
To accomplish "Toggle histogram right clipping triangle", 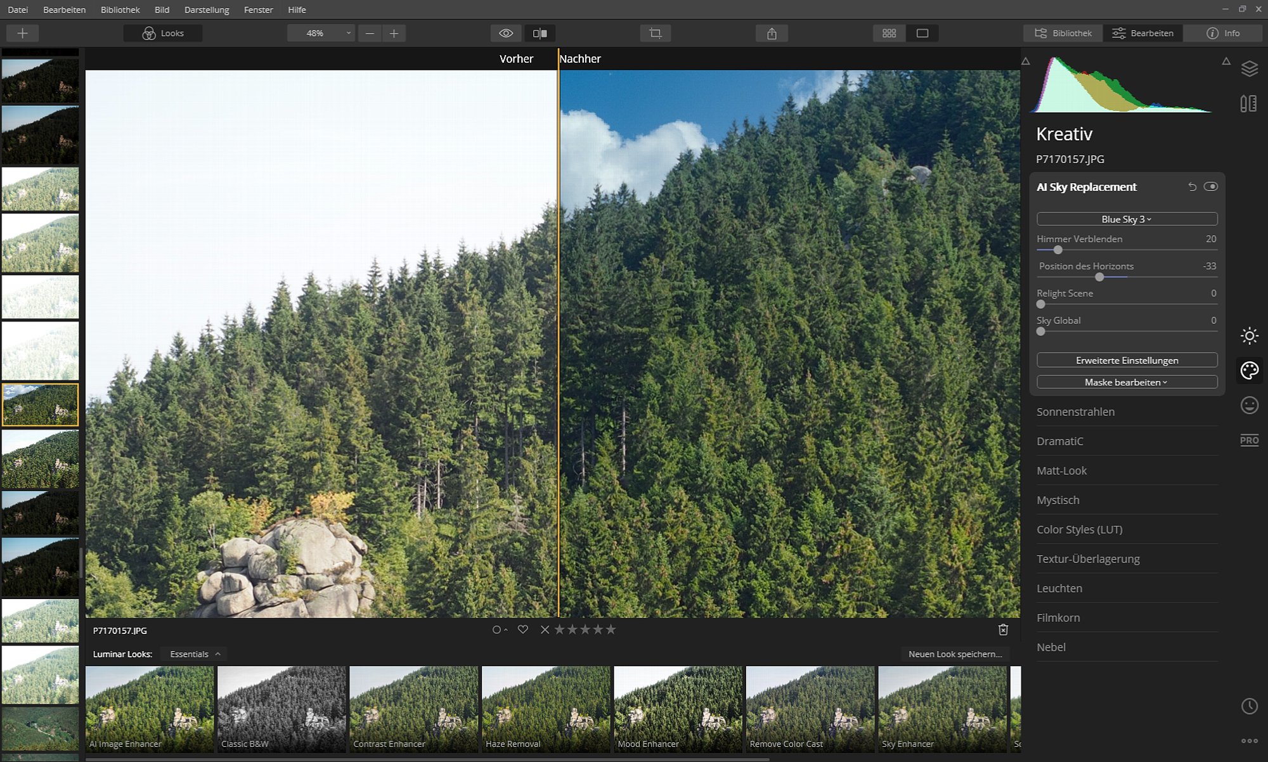I will coord(1226,61).
